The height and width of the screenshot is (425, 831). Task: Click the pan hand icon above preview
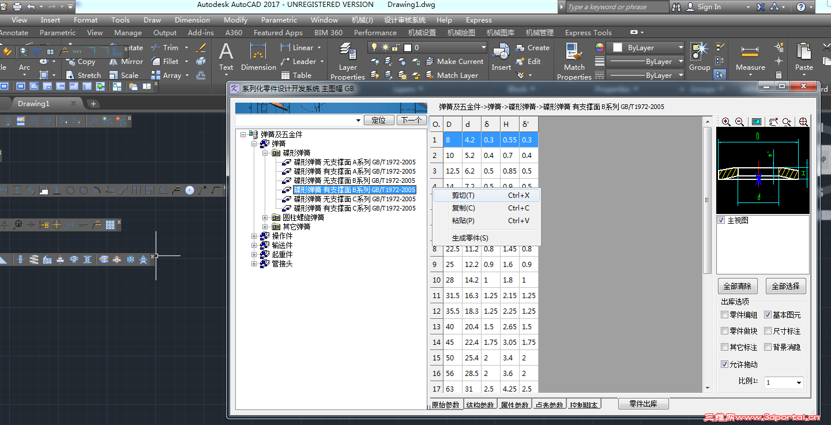[773, 122]
